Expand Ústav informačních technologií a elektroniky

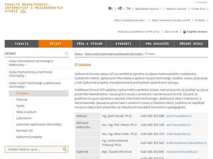31,63
